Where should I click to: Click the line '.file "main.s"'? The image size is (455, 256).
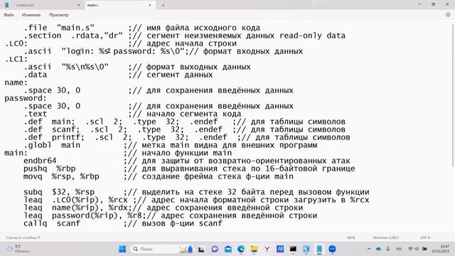[x=59, y=28]
